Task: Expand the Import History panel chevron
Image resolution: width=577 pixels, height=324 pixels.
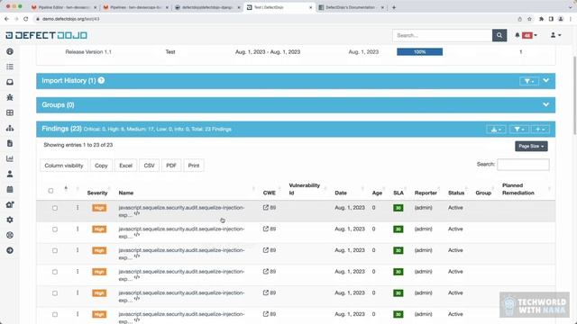Action: (x=546, y=80)
